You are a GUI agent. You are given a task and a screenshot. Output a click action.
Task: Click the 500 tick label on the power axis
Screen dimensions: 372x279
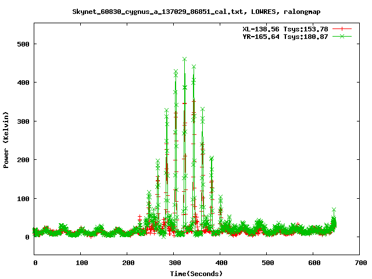tap(23, 44)
